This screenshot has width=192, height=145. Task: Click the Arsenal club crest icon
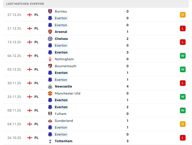[x=50, y=32]
